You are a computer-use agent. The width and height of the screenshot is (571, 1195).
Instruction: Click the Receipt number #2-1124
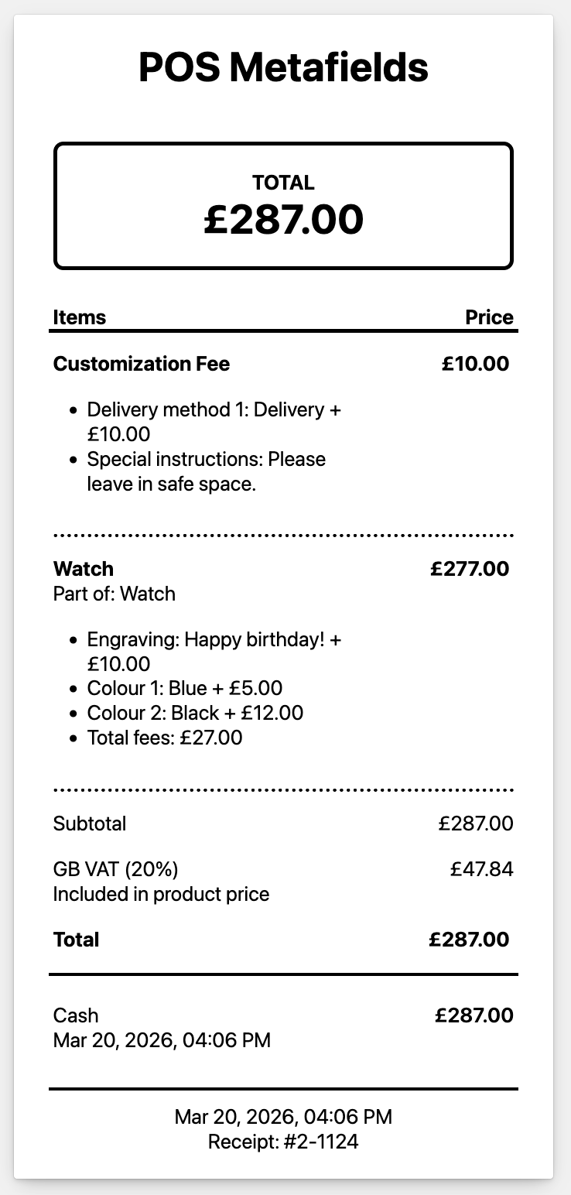click(x=283, y=1141)
